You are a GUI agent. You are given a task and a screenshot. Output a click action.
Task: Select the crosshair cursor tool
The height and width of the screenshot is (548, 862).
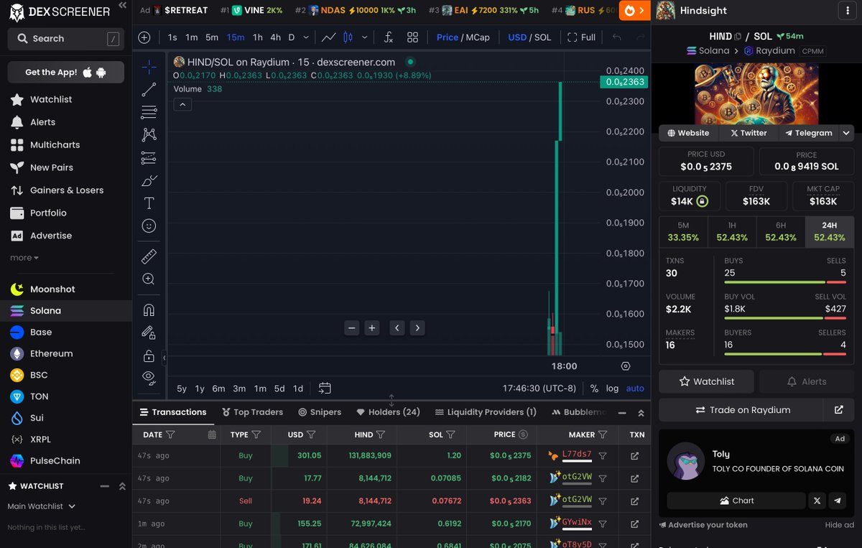149,68
